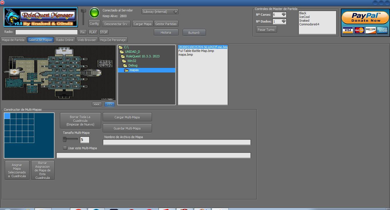The height and width of the screenshot is (210, 390).
Task: Open the mapas folder in directory tree
Action: tap(134, 70)
